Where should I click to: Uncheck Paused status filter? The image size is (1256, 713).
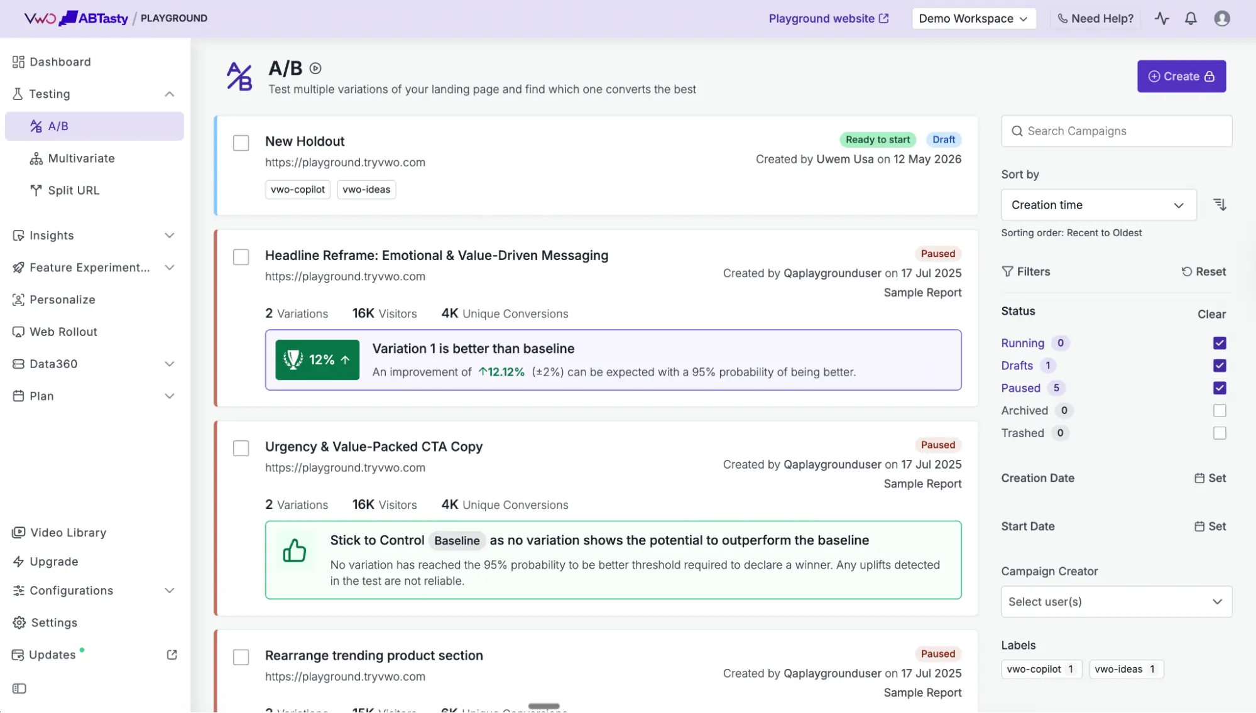pos(1220,388)
